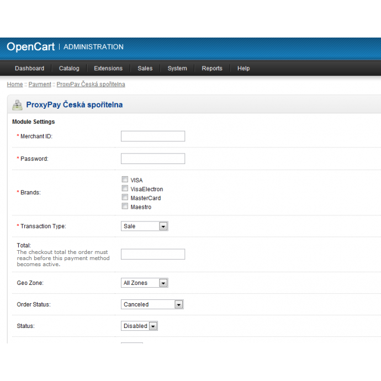Viewport: 381px width, 381px height.
Task: Enable the VisaElectron brand checkbox
Action: point(125,188)
